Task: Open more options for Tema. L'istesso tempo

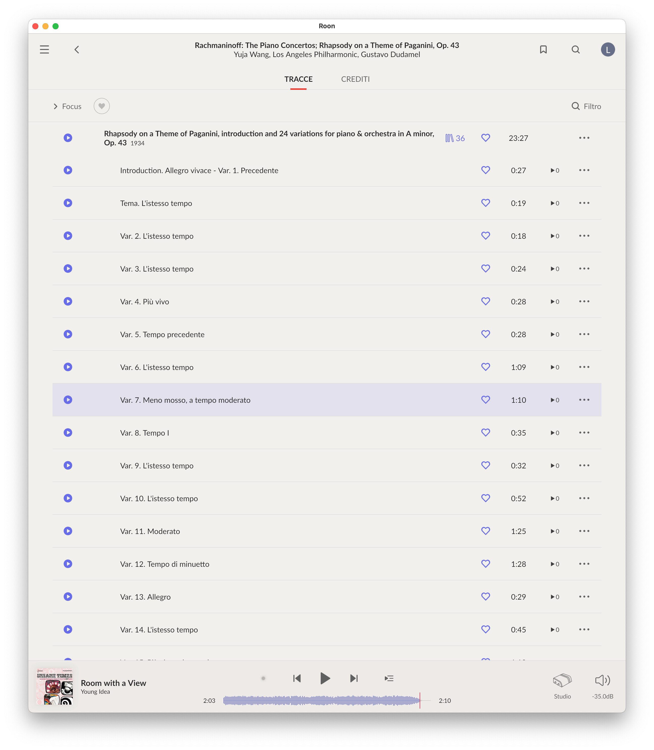Action: pyautogui.click(x=584, y=203)
